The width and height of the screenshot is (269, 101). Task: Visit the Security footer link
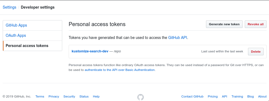69,96
